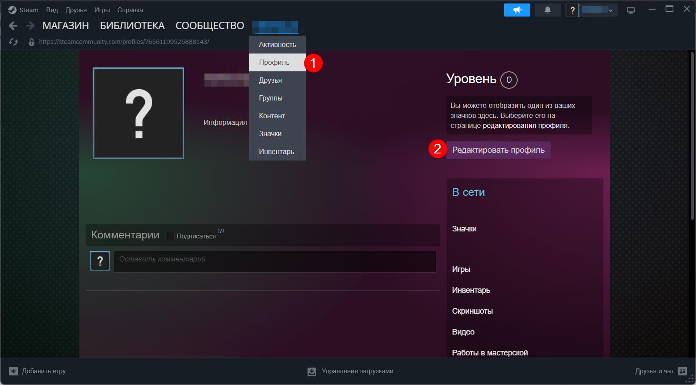Click the profile avatar question mark image

click(138, 113)
